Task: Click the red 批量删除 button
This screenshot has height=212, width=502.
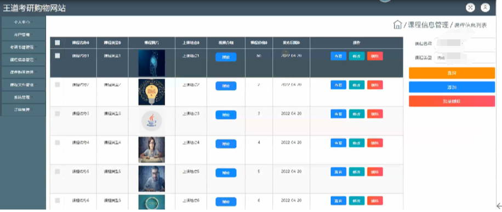Action: point(452,101)
